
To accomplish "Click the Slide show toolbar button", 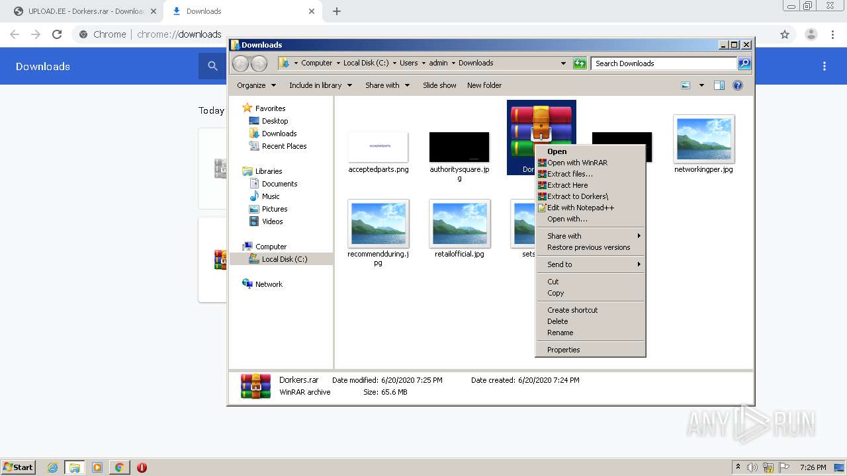I will (439, 85).
